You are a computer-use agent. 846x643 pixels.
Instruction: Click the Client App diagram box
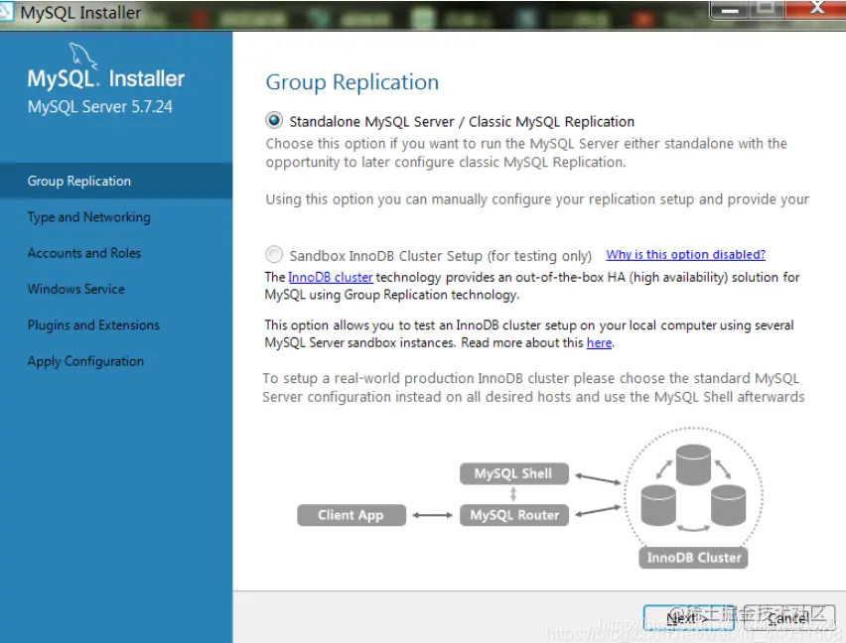coord(352,515)
